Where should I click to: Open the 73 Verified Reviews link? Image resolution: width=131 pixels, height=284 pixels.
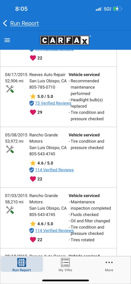coord(53,103)
